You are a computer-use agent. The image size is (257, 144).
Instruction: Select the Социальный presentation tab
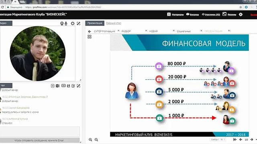(x=184, y=31)
